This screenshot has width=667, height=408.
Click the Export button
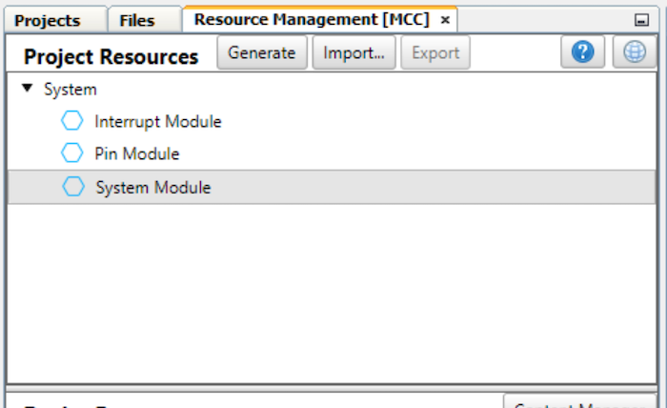click(x=435, y=53)
